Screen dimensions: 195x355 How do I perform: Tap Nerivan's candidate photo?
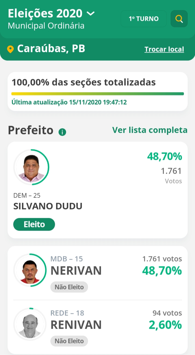coord(30,271)
